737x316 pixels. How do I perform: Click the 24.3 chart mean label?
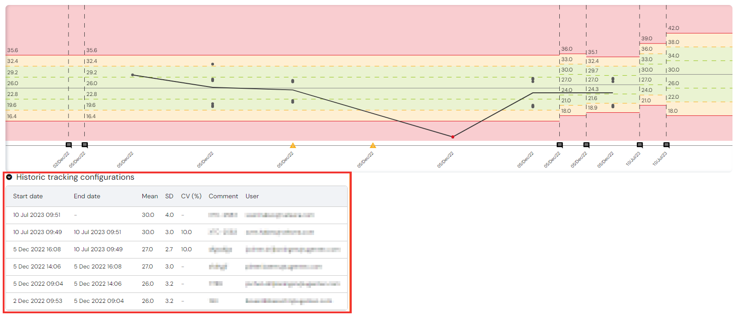tap(593, 89)
